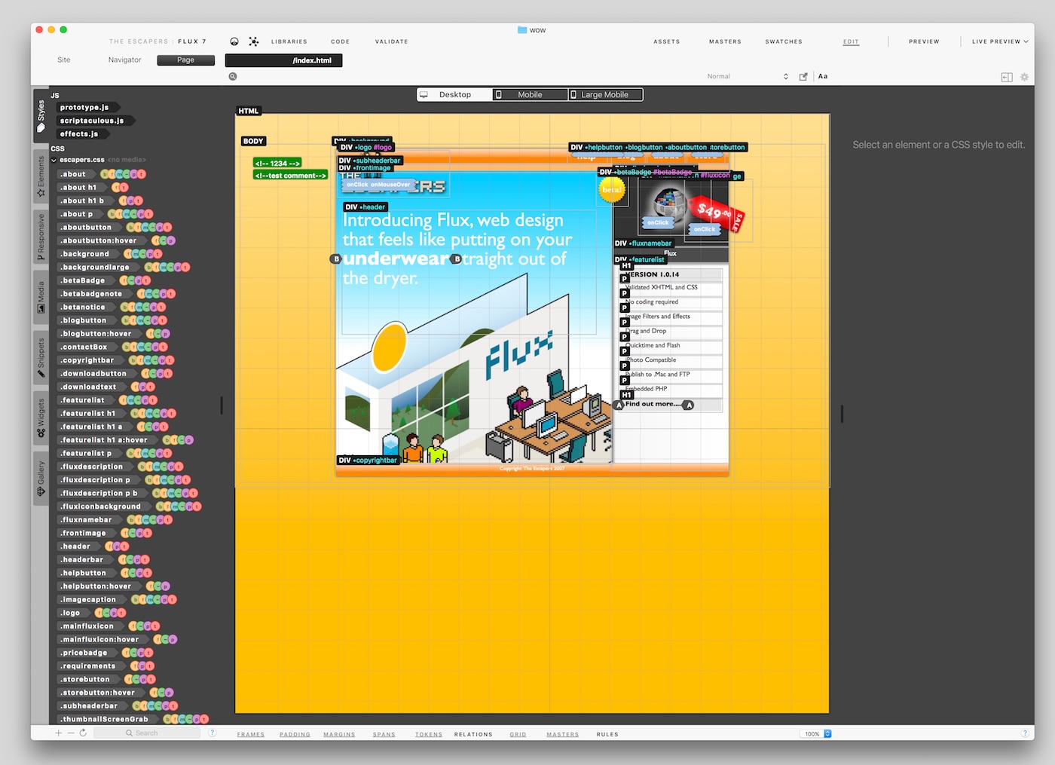Open the Normal style dropdown
The width and height of the screenshot is (1055, 765).
(748, 76)
